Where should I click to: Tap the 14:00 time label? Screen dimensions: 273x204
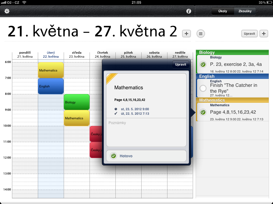7,189
